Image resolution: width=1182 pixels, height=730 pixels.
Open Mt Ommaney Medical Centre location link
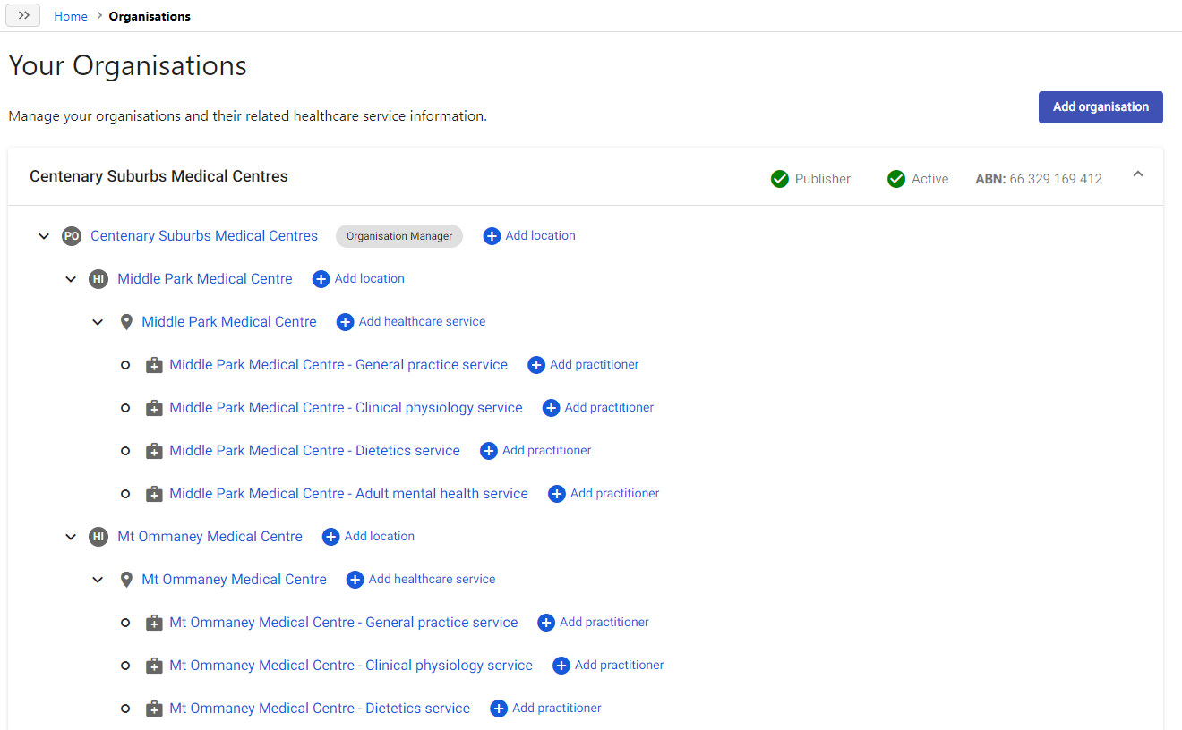pyautogui.click(x=234, y=580)
